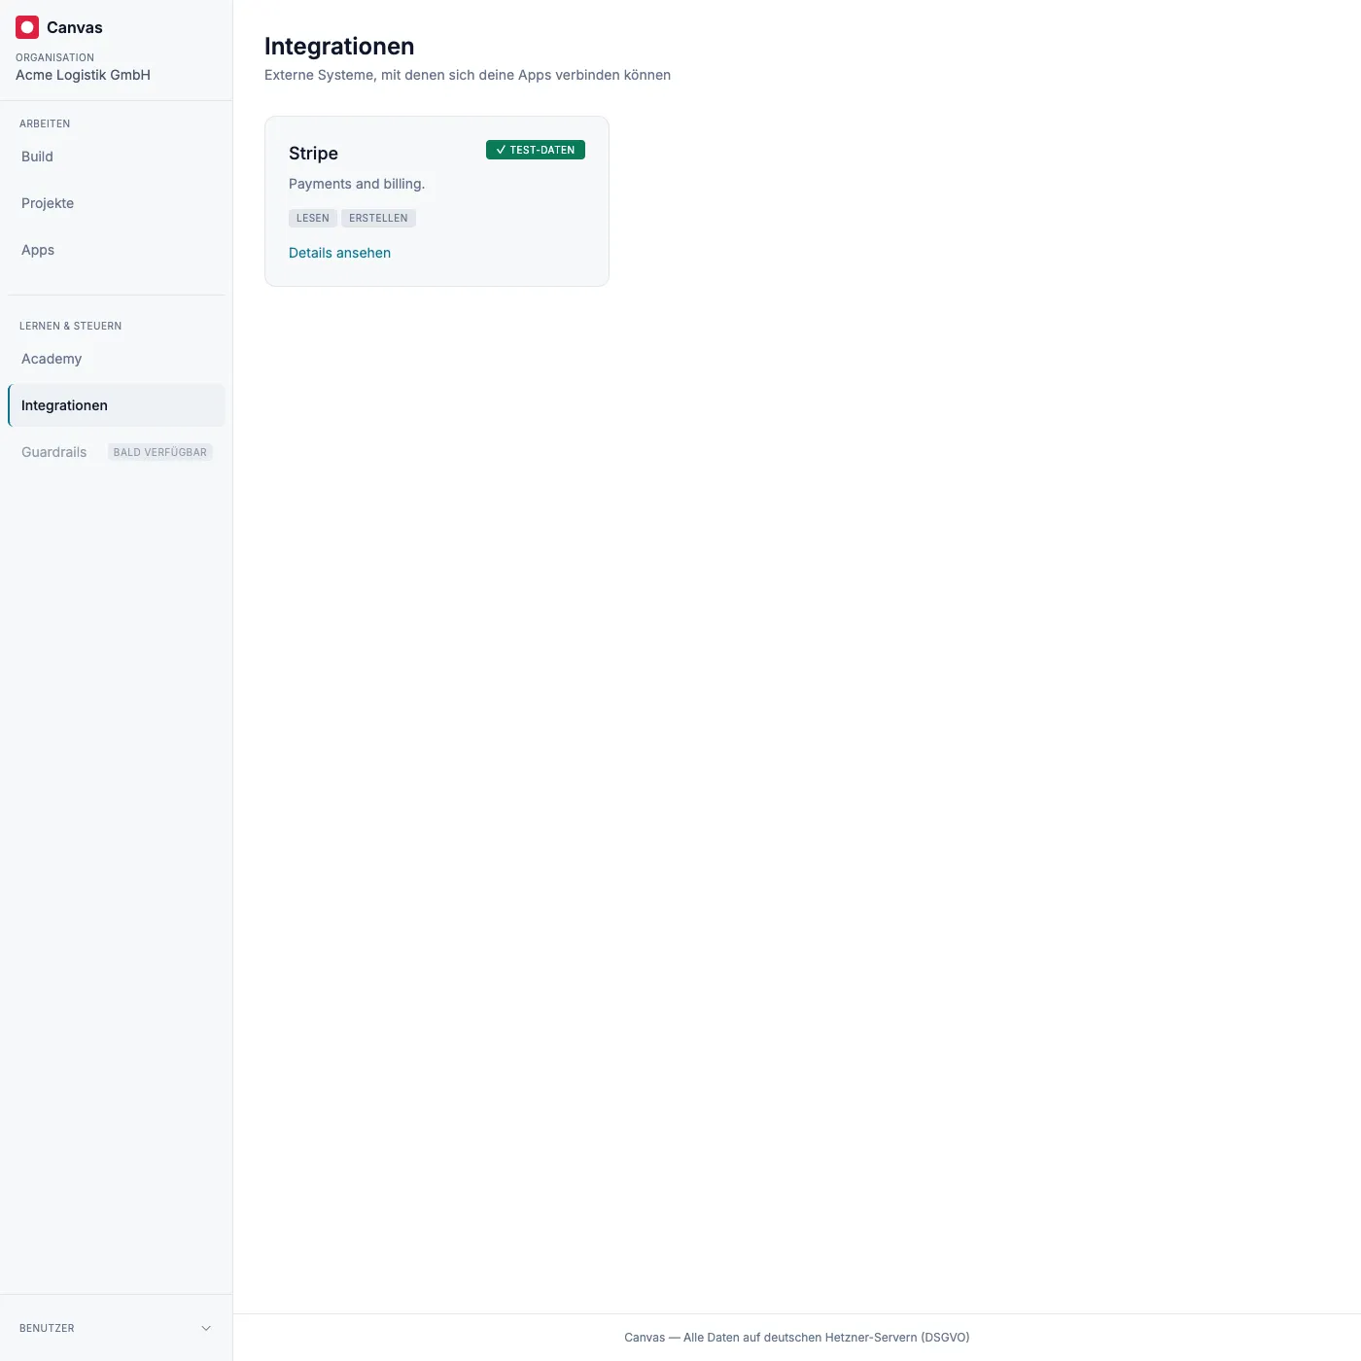Go to Projekte in the sidebar
1361x1361 pixels.
(x=117, y=203)
